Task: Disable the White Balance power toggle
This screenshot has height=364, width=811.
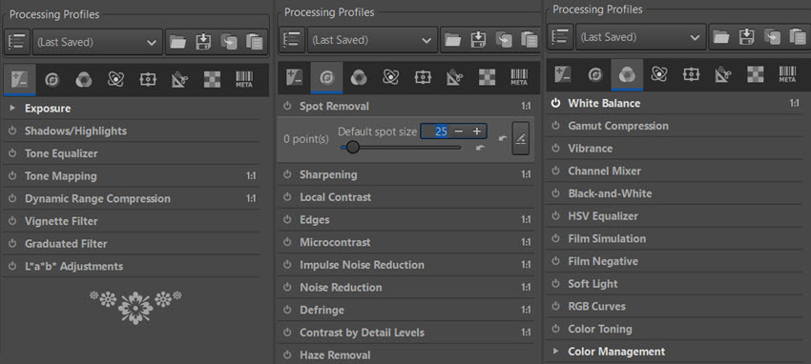Action: 556,103
